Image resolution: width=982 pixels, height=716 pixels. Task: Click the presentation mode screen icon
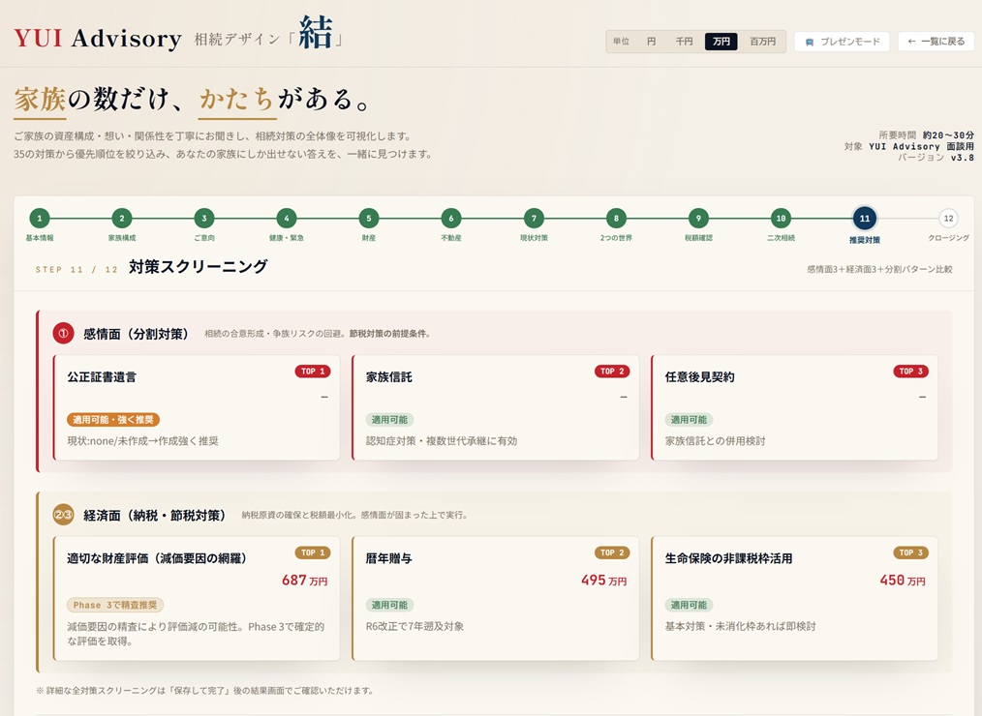[x=810, y=42]
